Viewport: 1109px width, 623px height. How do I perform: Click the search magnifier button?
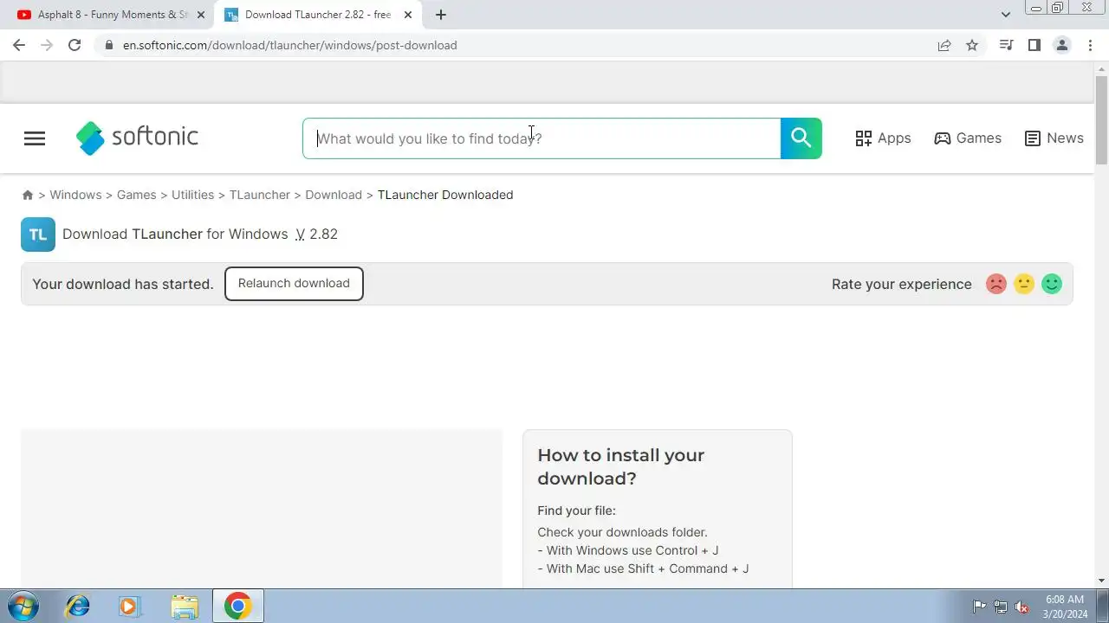pyautogui.click(x=801, y=138)
